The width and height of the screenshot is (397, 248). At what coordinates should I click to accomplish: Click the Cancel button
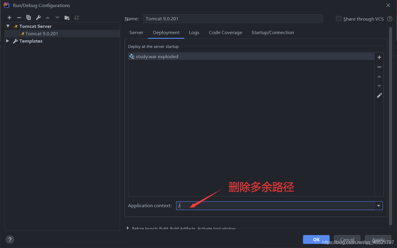pos(347,239)
